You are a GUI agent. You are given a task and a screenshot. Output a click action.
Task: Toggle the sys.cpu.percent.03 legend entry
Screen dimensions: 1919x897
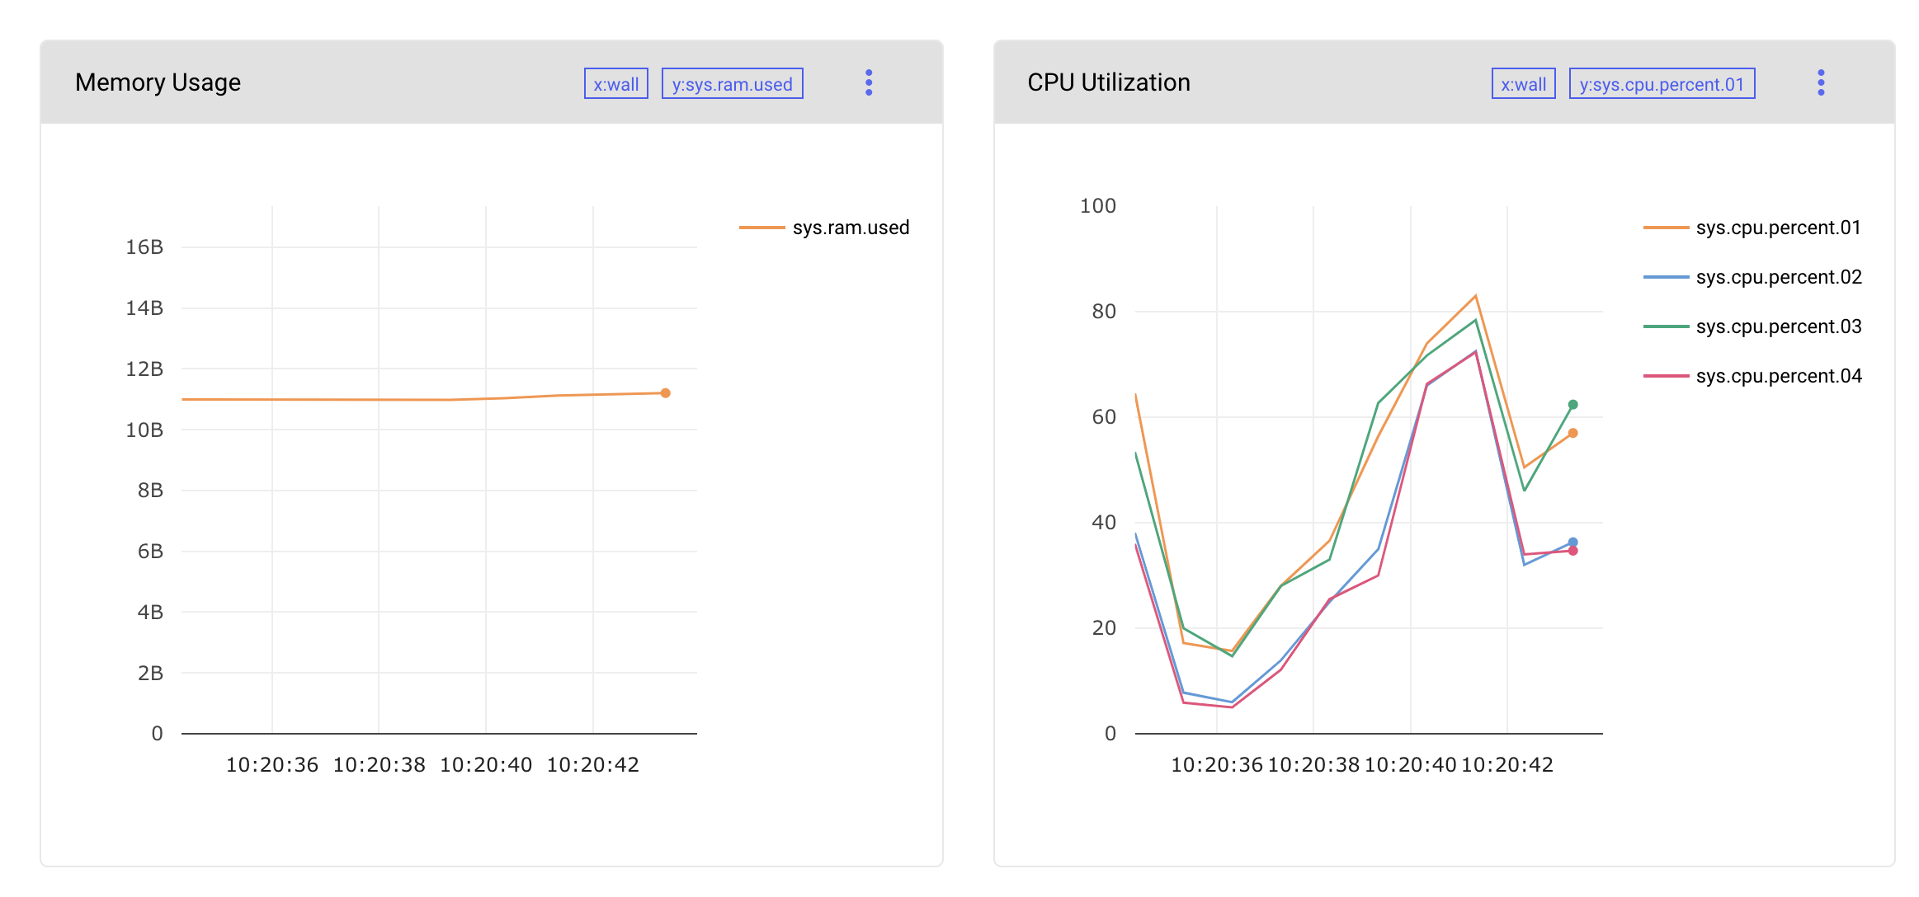point(1752,326)
